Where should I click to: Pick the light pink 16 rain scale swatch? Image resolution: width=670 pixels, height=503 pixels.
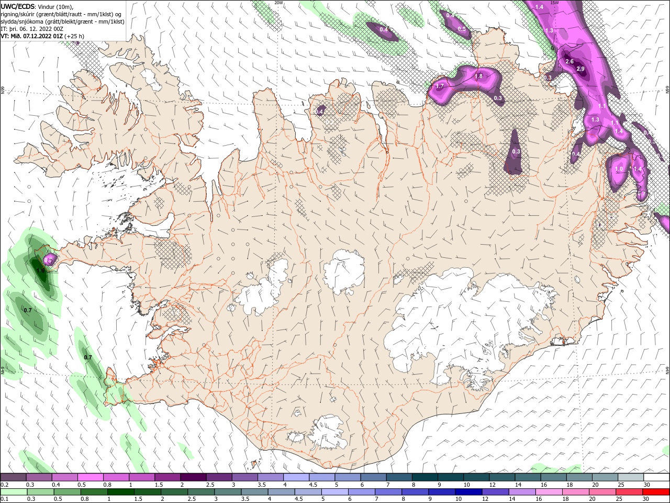click(x=549, y=492)
